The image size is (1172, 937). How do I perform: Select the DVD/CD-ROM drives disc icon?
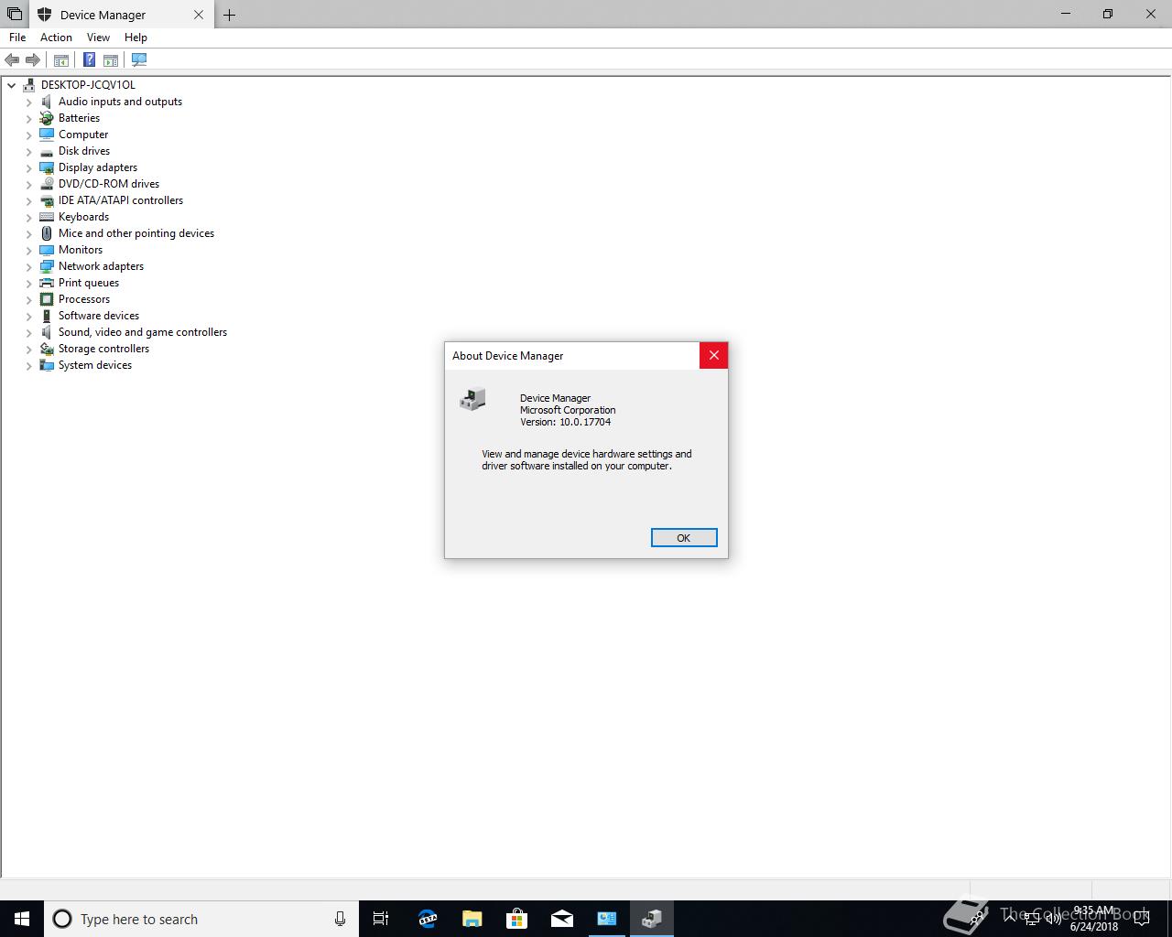(47, 184)
